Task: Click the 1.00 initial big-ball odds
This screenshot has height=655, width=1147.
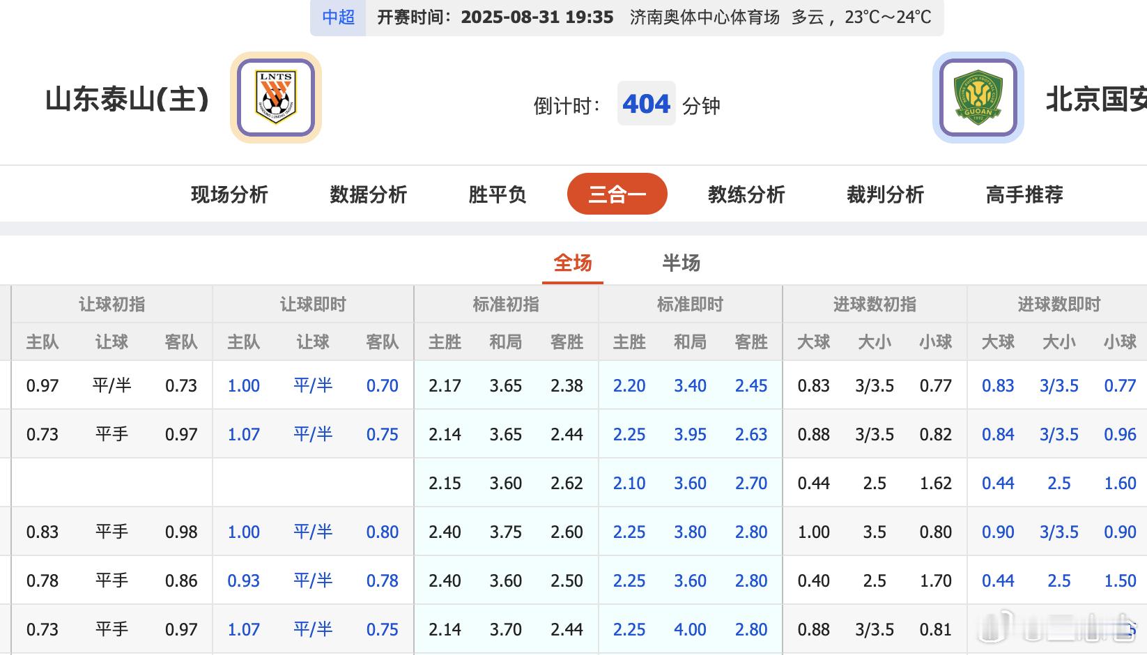Action: pyautogui.click(x=813, y=532)
